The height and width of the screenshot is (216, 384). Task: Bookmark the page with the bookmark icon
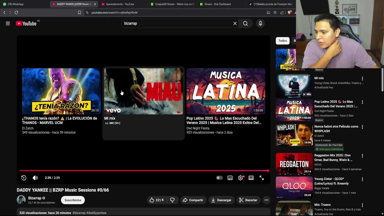79,13
